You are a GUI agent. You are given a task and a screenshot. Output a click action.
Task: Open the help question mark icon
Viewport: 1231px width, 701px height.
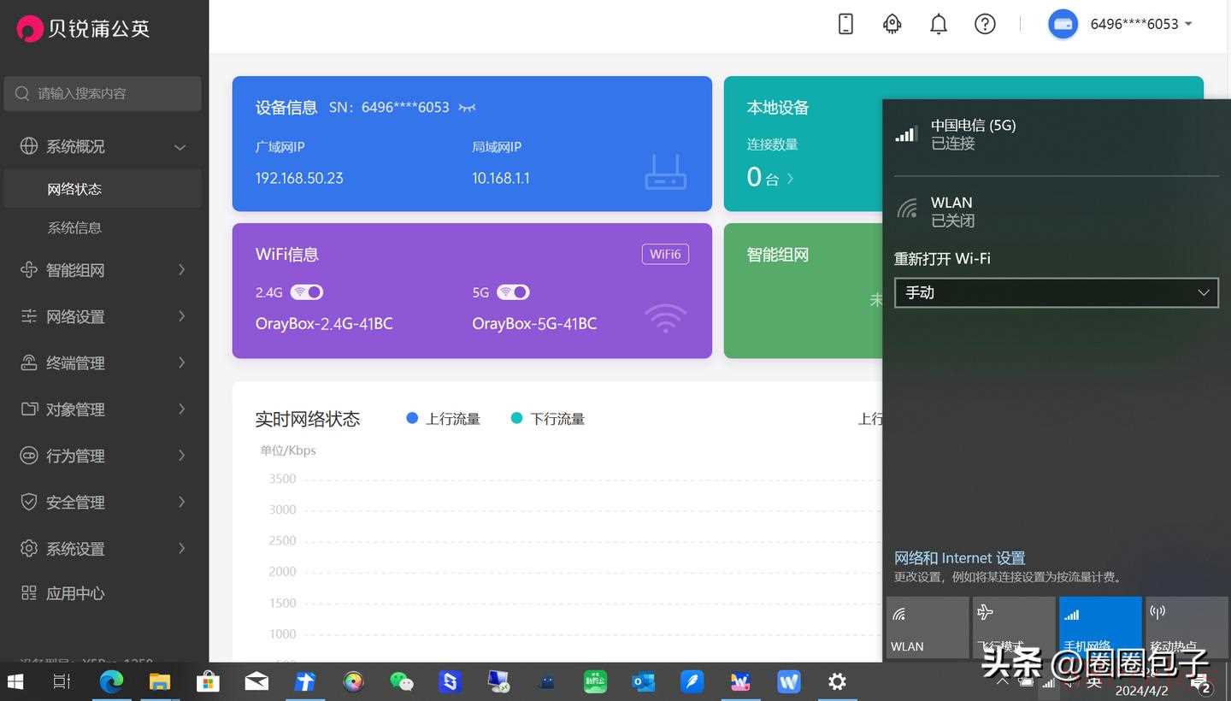tap(985, 24)
